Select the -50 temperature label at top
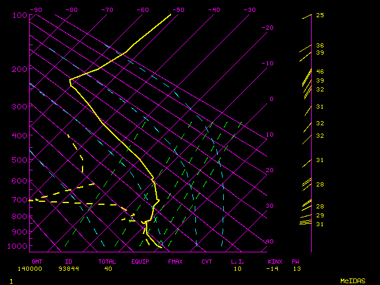The height and width of the screenshot is (285, 380). (178, 10)
